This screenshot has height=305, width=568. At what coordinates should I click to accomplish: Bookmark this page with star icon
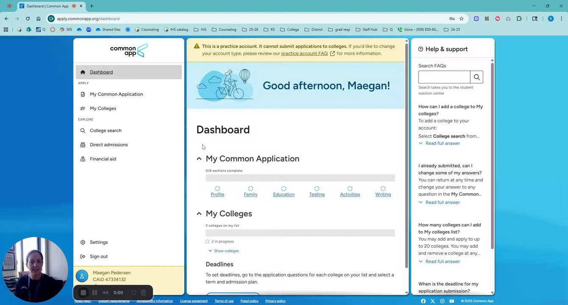pyautogui.click(x=461, y=19)
